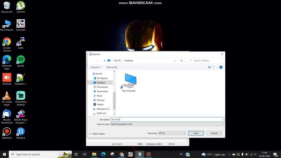Open the Bandicut desktop shortcut

coord(21,133)
